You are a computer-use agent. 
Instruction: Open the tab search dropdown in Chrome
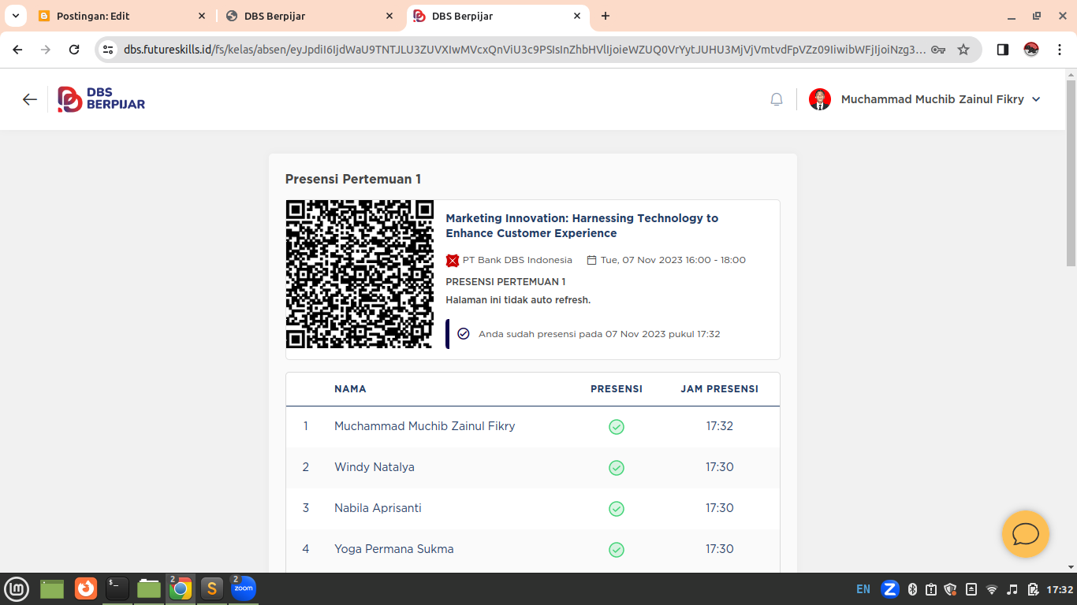point(15,16)
